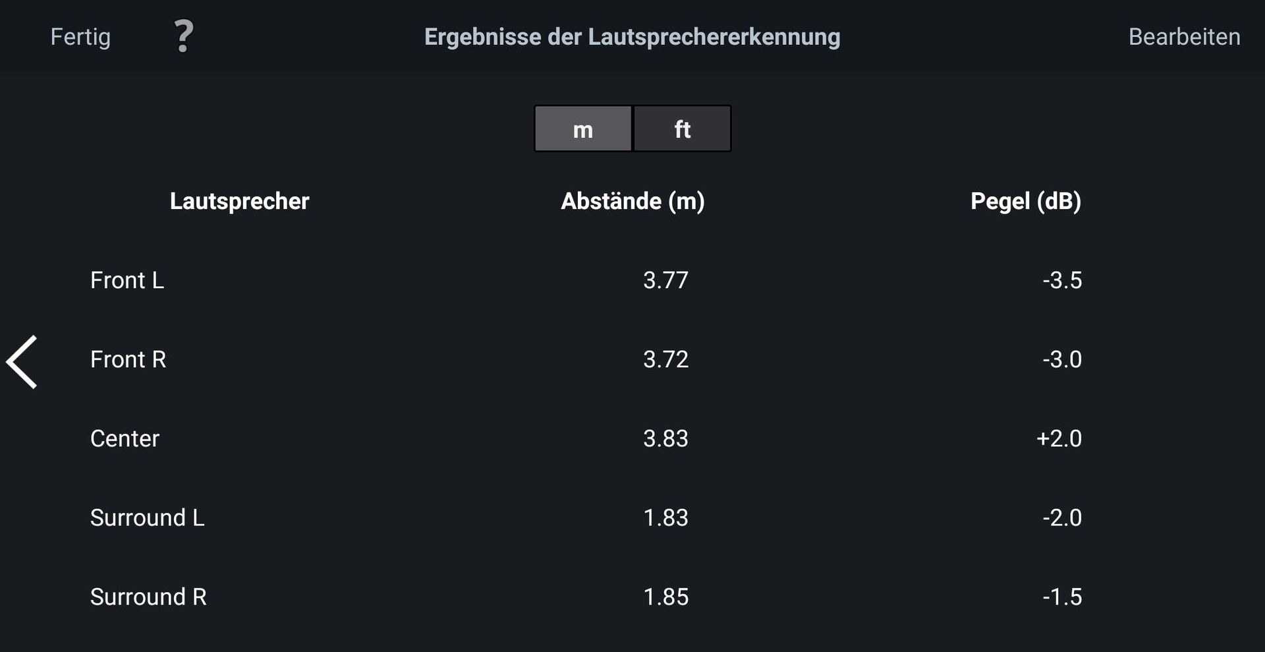The height and width of the screenshot is (652, 1265).
Task: Select the Center speaker row
Action: [x=125, y=438]
